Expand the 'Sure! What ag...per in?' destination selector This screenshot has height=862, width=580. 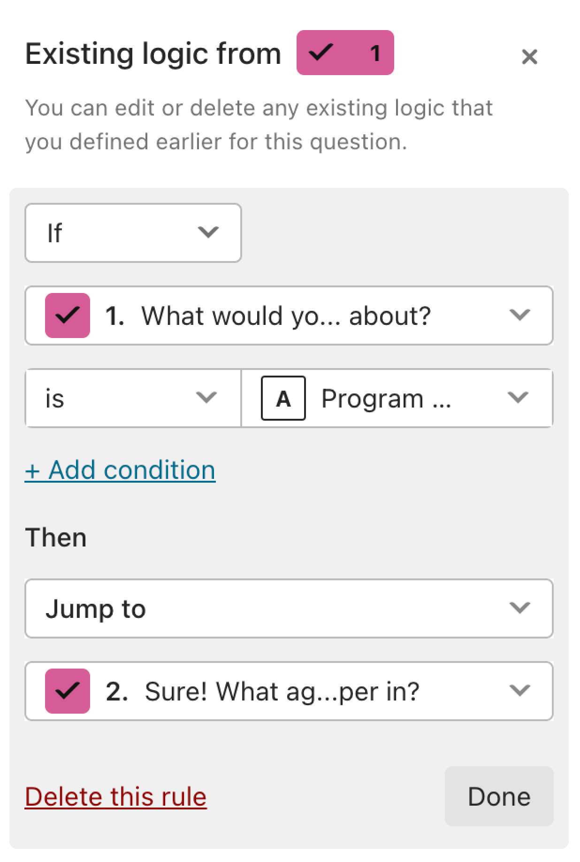coord(289,691)
